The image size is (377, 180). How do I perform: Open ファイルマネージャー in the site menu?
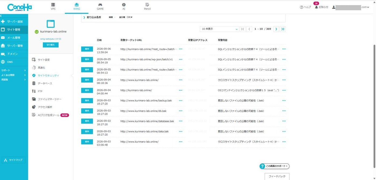[47, 99]
